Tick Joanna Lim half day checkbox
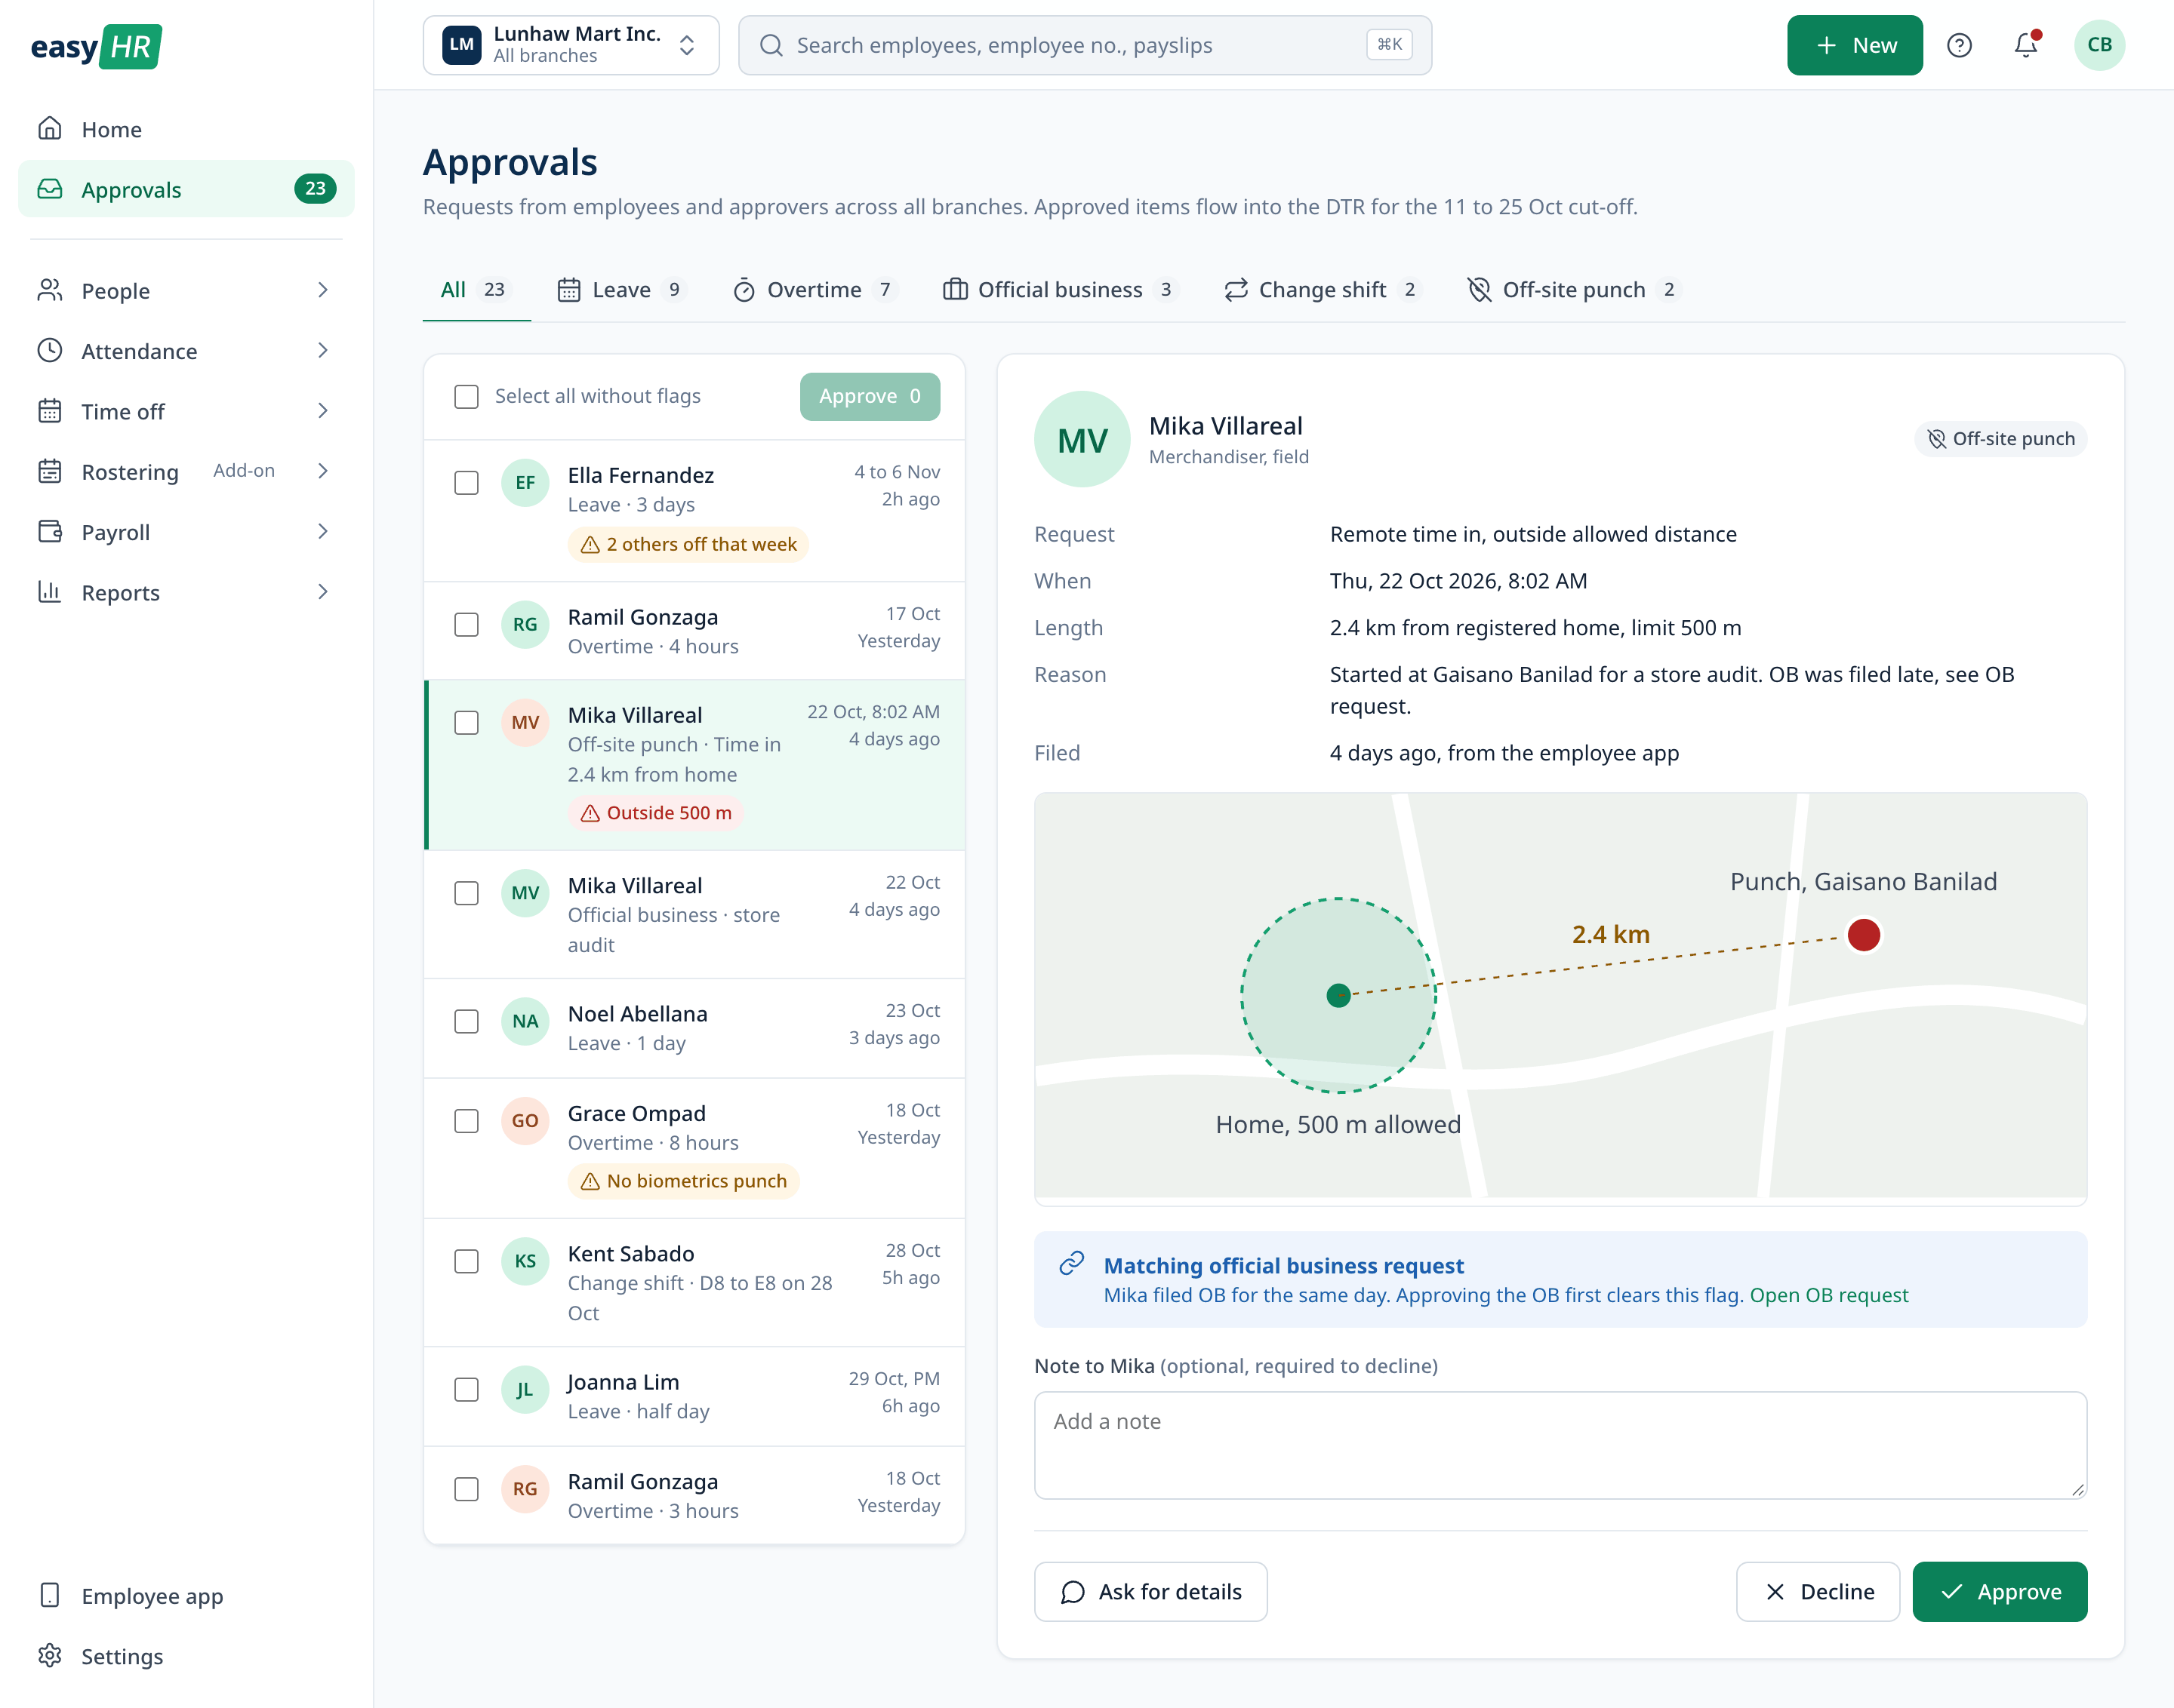Viewport: 2174px width, 1708px height. pos(467,1390)
